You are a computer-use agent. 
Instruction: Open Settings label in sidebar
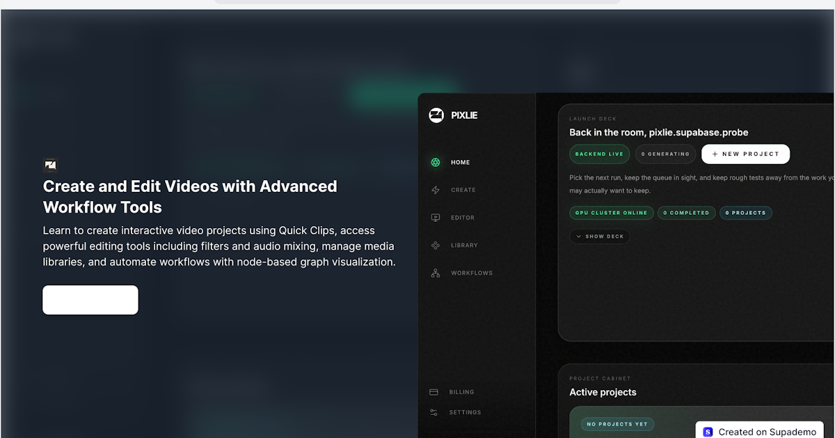coord(465,412)
